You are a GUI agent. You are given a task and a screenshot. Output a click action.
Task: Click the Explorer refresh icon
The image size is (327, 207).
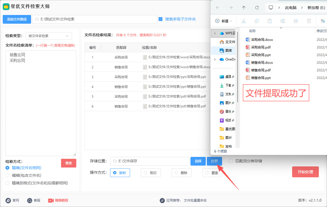point(257,8)
